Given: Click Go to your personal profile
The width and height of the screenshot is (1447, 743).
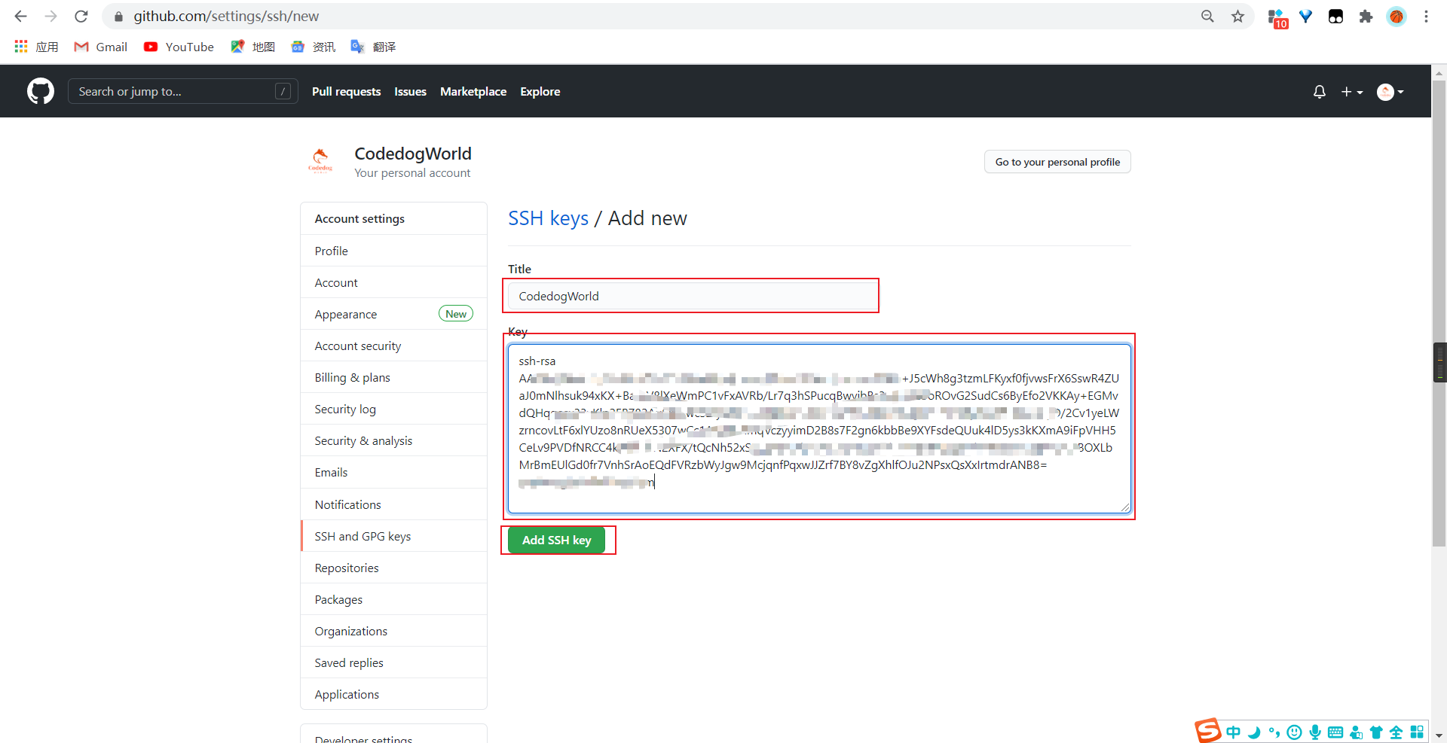Looking at the screenshot, I should click(x=1057, y=162).
